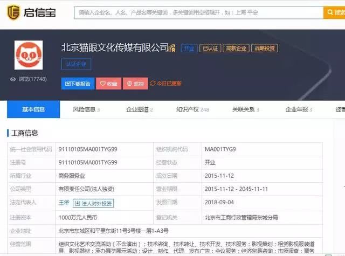The width and height of the screenshot is (345, 256).
Task: Click issue date 2018-09-04
Action: [x=219, y=202]
